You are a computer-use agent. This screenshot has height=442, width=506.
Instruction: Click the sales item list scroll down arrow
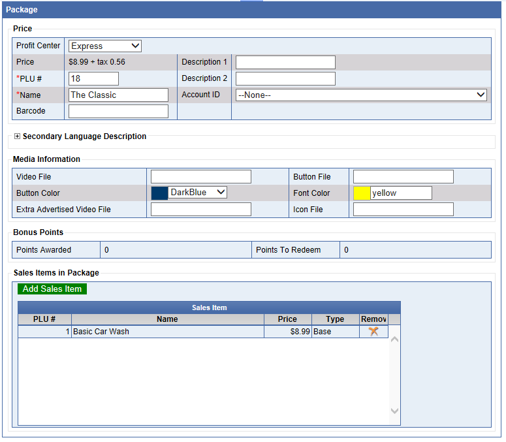(x=394, y=411)
